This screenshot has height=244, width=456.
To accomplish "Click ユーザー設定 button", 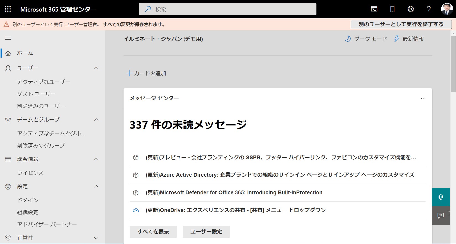I will click(x=206, y=232).
